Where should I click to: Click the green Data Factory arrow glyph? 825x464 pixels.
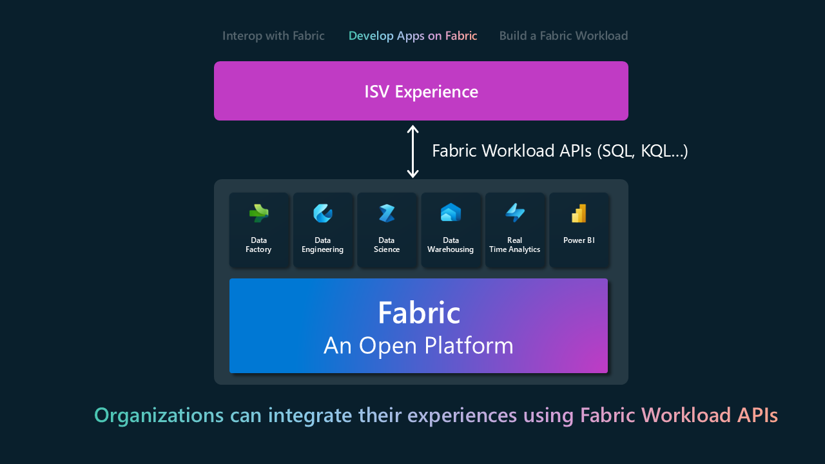point(258,213)
